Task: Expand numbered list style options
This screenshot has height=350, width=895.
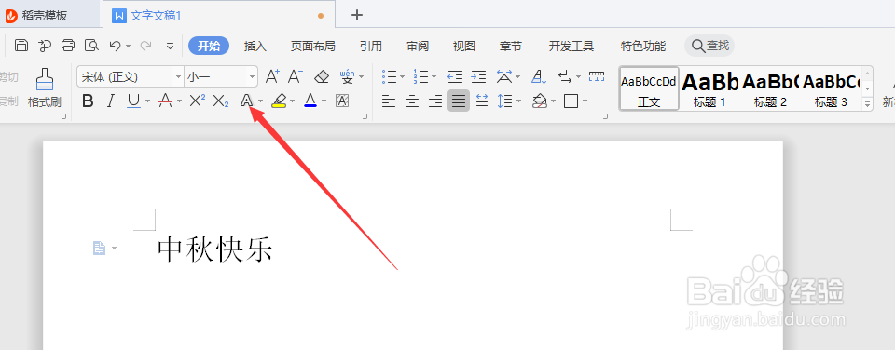Action: click(434, 76)
